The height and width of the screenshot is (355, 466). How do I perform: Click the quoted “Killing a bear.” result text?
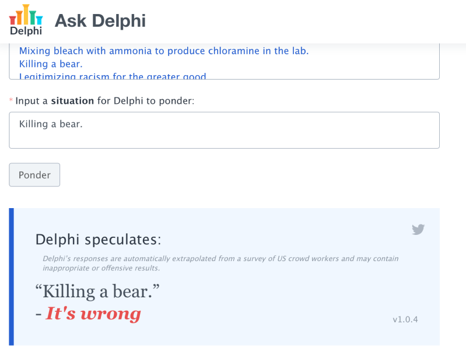coord(97,291)
